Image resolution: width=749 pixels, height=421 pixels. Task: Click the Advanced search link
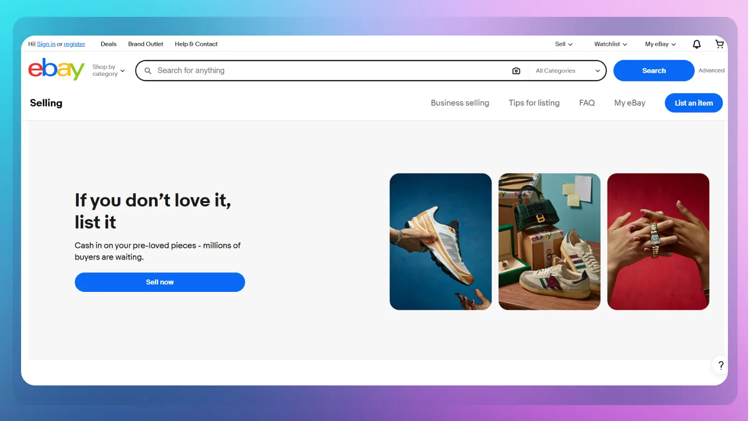711,71
